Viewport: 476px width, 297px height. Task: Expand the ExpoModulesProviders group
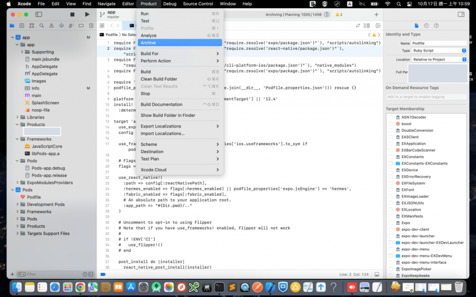(17, 183)
